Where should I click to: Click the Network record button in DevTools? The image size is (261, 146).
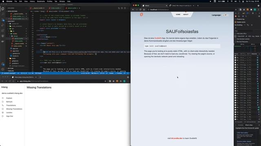(x=236, y=16)
